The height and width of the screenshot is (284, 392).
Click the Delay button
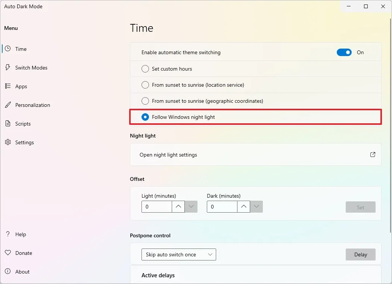(x=360, y=254)
